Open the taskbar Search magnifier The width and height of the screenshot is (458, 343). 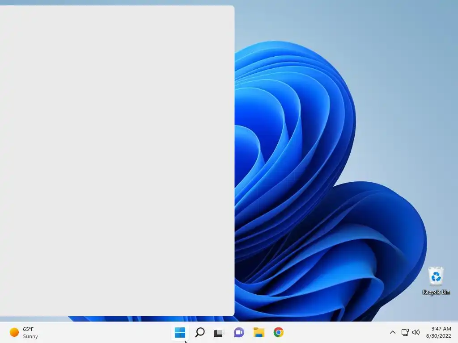[200, 332]
